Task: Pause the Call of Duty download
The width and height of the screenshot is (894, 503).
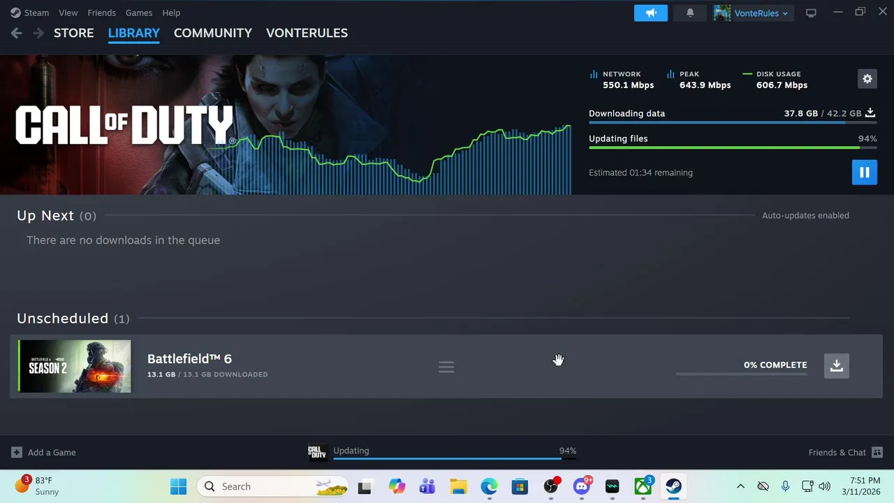Action: [x=865, y=173]
